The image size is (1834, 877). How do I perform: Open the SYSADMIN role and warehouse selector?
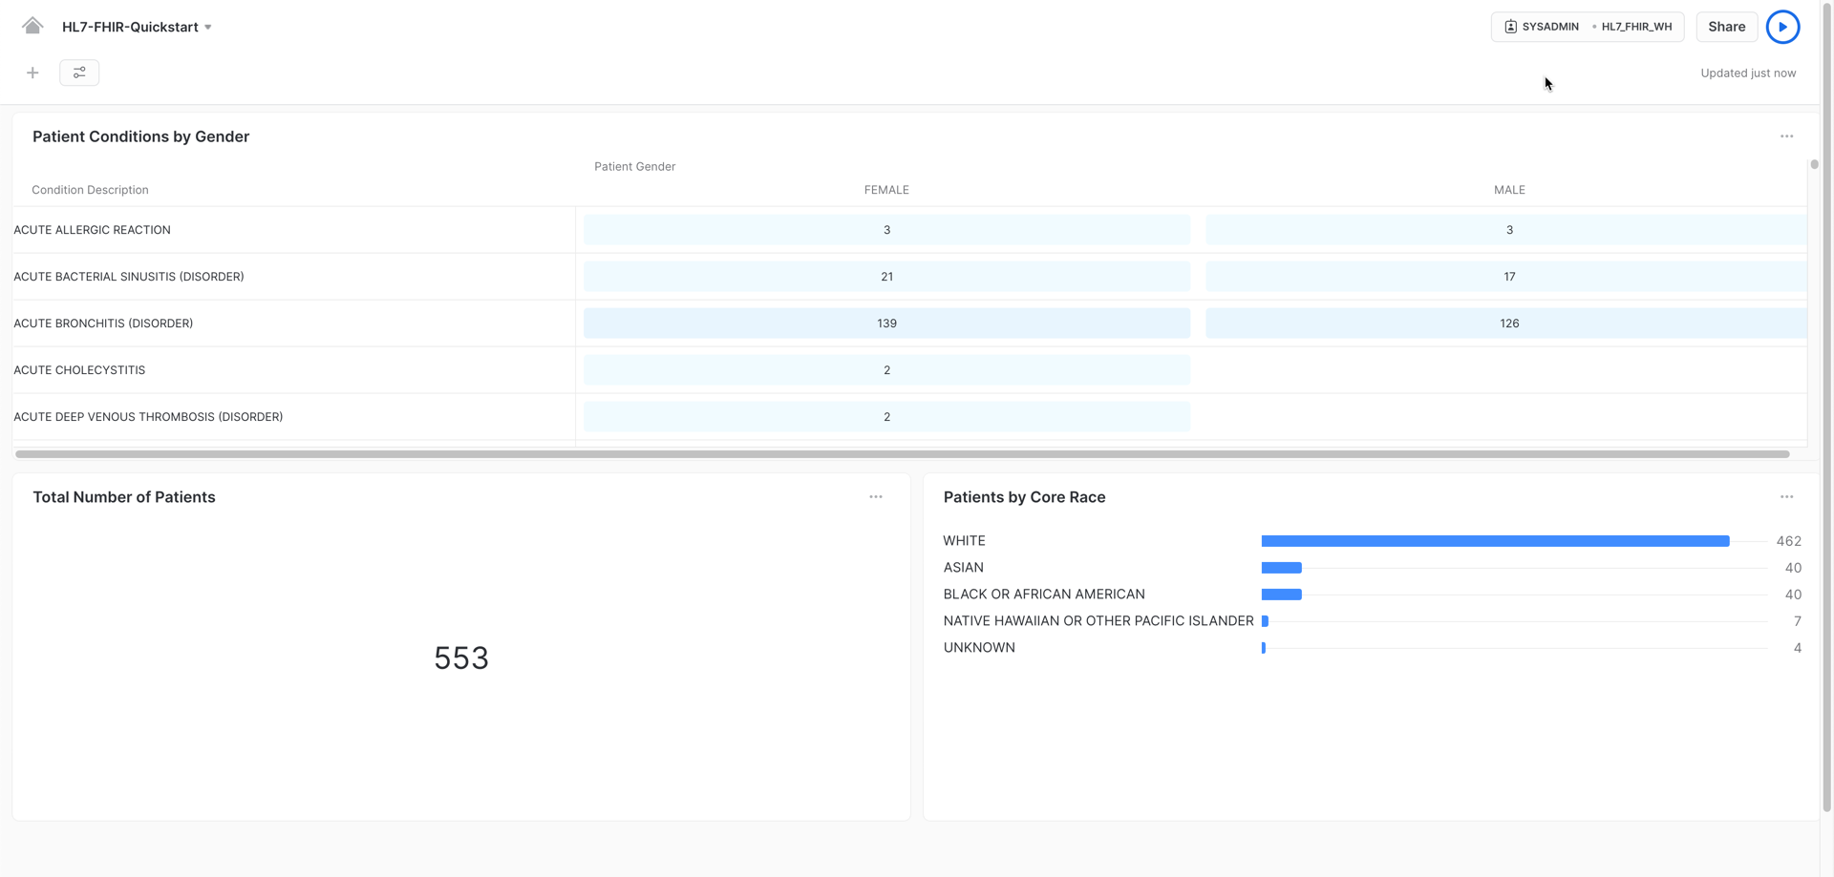1587,27
